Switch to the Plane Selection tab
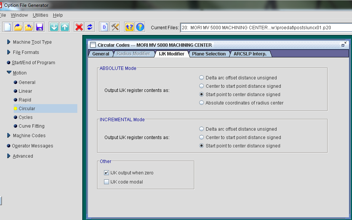This screenshot has width=352, height=220. pyautogui.click(x=209, y=54)
